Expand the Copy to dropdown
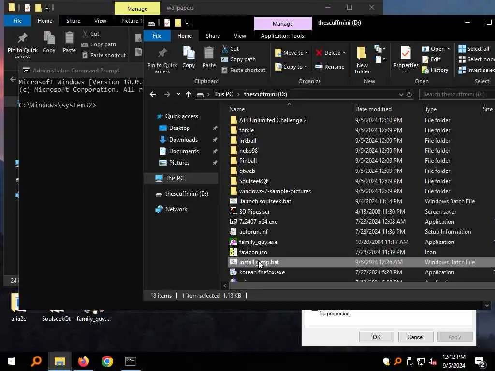Viewport: 495px width, 371px height. click(x=306, y=67)
